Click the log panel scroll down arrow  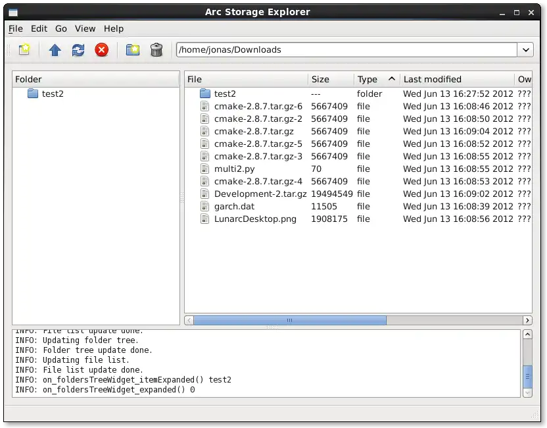[x=527, y=392]
